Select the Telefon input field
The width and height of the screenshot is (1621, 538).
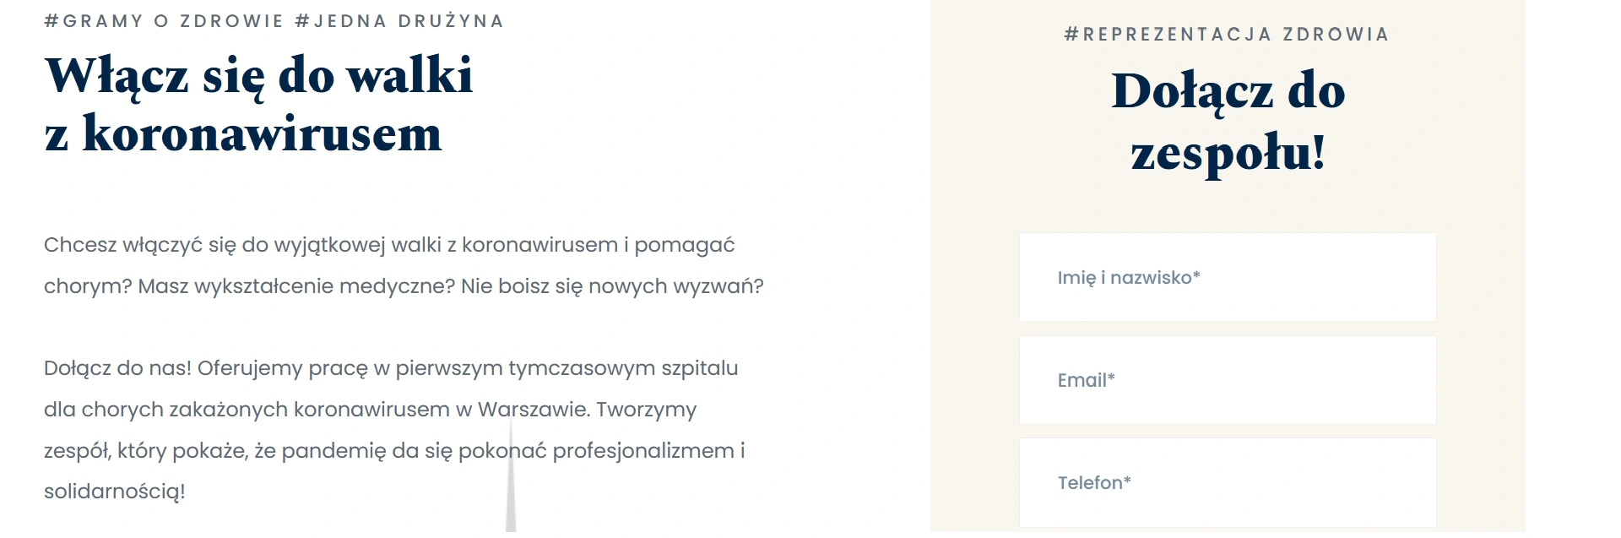pos(1227,482)
